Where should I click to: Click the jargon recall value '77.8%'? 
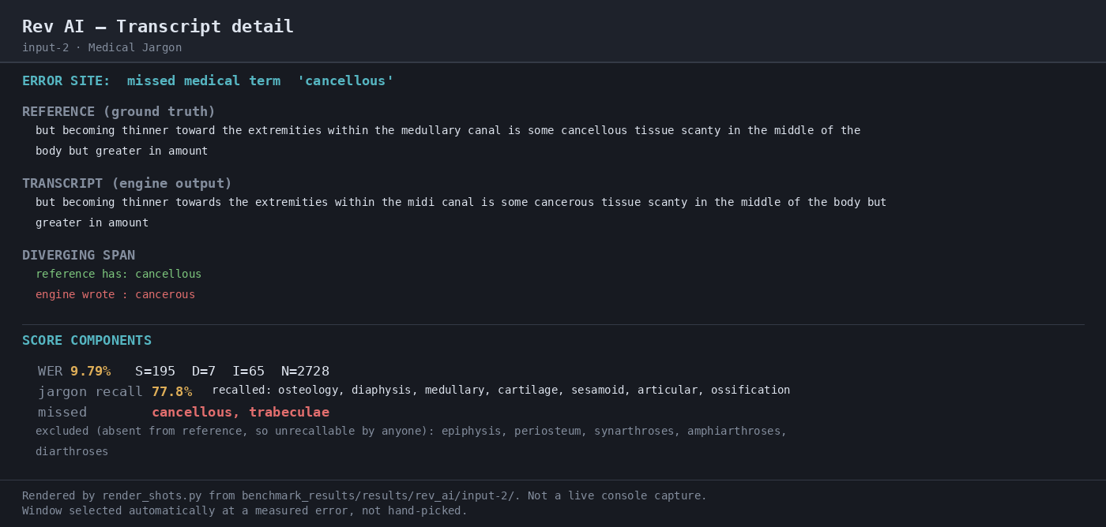[172, 392]
